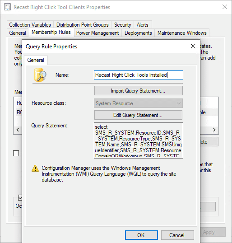Switch to Distribution Point Groups tab
The image size is (232, 243).
click(x=83, y=25)
